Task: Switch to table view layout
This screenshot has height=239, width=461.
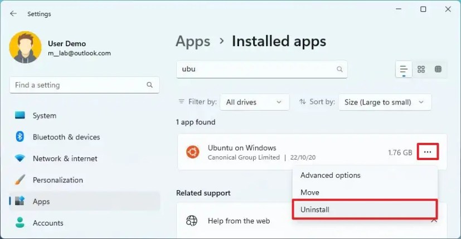Action: 438,69
